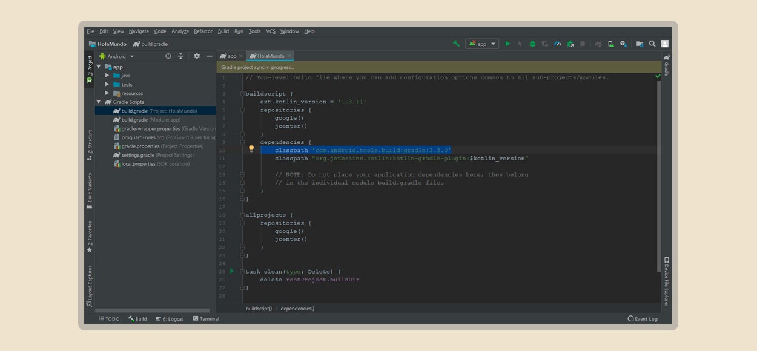Open the File menu
Screen dimensions: 757x351
pos(90,31)
